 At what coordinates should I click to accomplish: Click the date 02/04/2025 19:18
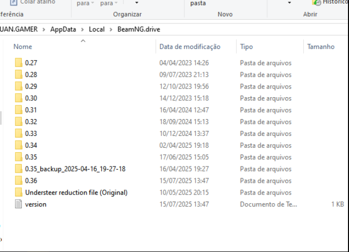click(x=184, y=146)
